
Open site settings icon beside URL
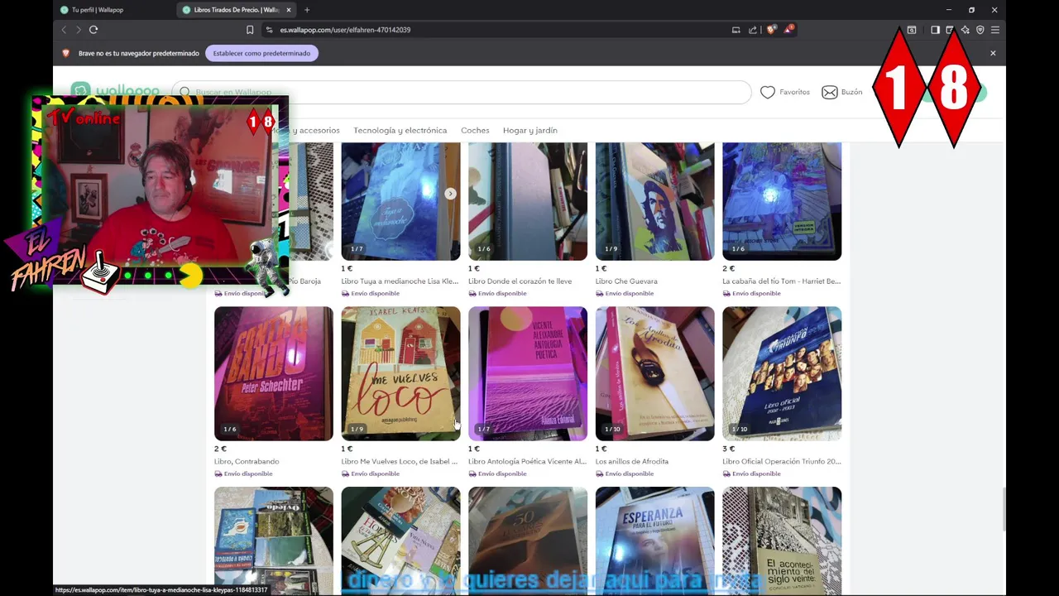[x=269, y=30]
